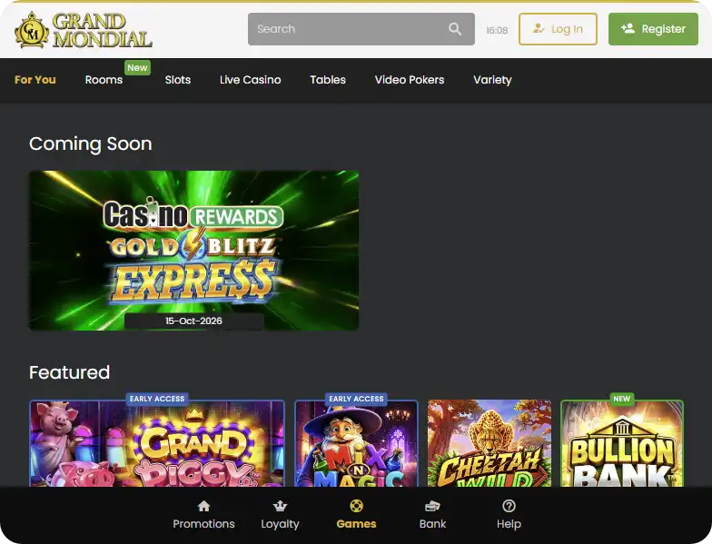Click the 16:08 clock display
The height and width of the screenshot is (544, 712).
[497, 31]
